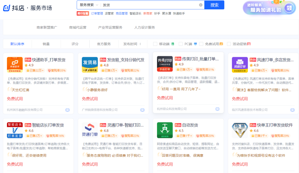
Task: Click 热销 badge on 快递助手 card
Action: click(x=28, y=60)
